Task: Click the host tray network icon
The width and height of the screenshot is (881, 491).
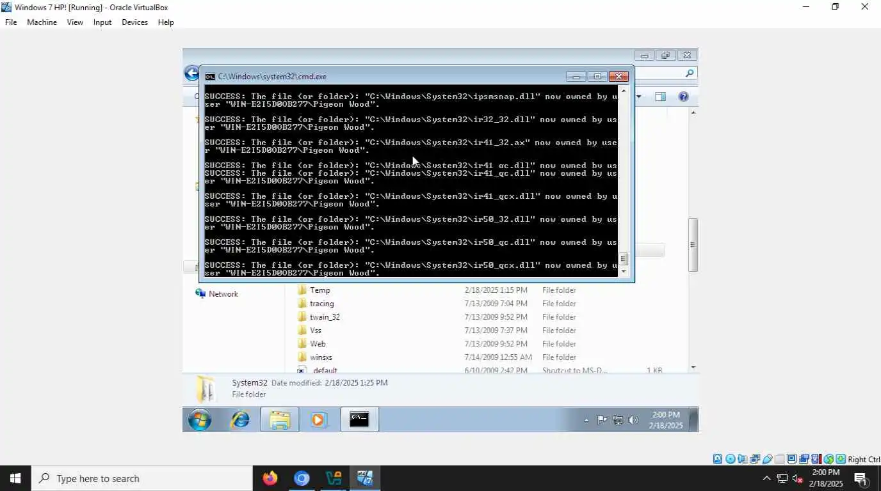Action: click(x=782, y=478)
